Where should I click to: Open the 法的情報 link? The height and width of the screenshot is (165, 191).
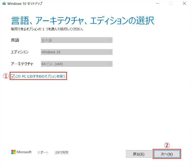pyautogui.click(x=62, y=152)
